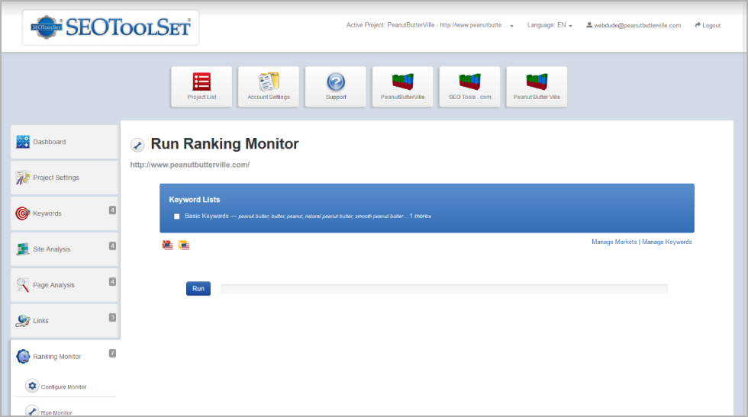This screenshot has width=748, height=417.
Task: Click the run progress bar
Action: point(444,288)
